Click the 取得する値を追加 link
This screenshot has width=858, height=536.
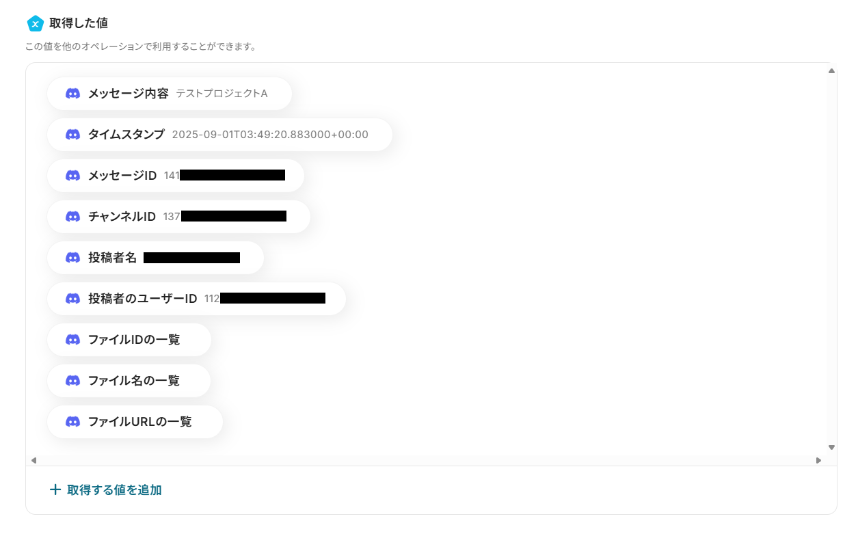106,490
